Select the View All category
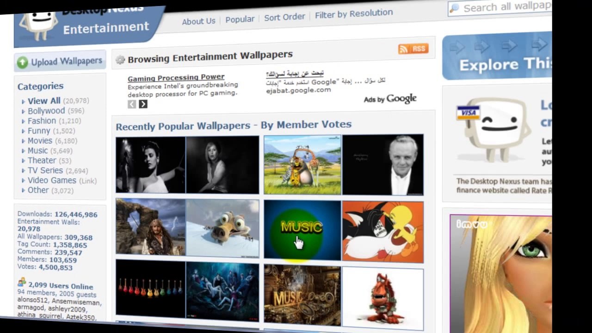This screenshot has height=333, width=592. coord(44,101)
